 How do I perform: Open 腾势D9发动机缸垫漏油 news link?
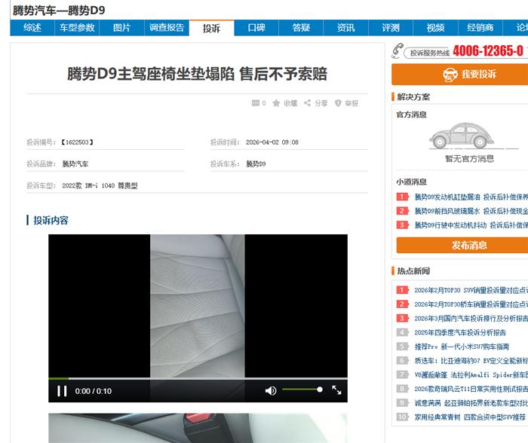(471, 197)
